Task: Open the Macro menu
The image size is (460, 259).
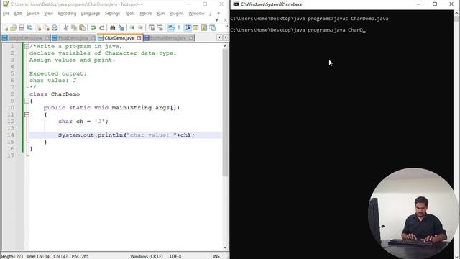Action: [x=145, y=14]
